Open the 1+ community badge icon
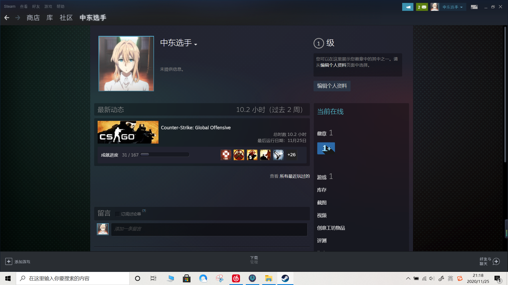The width and height of the screenshot is (508, 285). (326, 148)
